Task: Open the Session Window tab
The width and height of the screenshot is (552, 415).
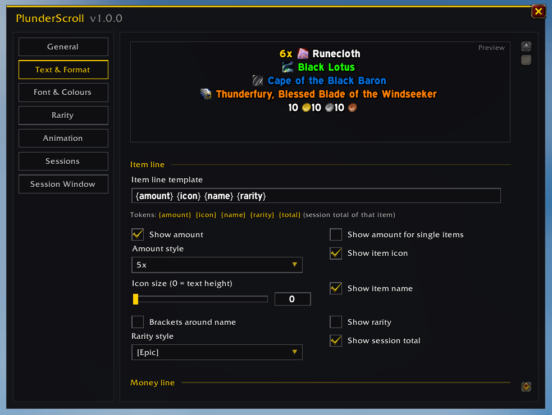Action: point(63,184)
